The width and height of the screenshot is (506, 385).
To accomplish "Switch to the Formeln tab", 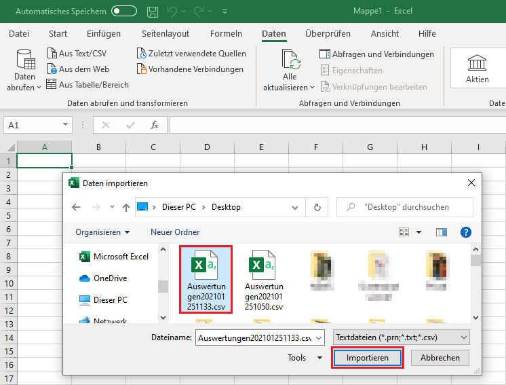I will (x=226, y=33).
